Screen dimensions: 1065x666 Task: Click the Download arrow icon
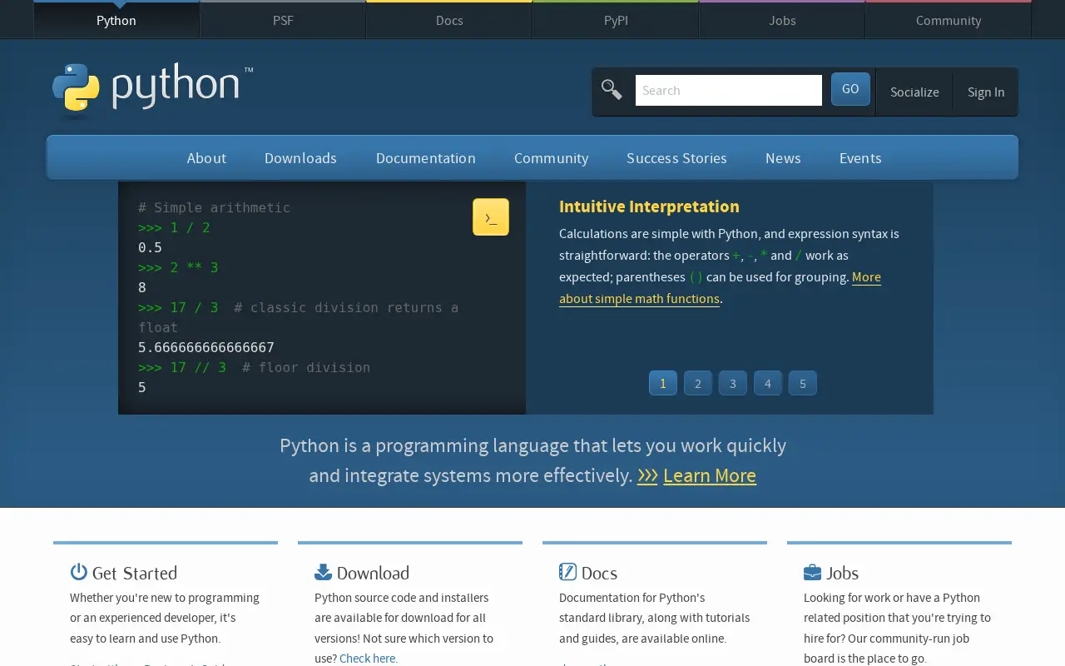coord(323,572)
